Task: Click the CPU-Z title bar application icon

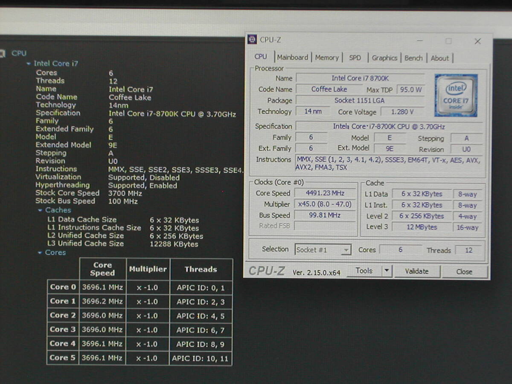Action: pyautogui.click(x=252, y=40)
